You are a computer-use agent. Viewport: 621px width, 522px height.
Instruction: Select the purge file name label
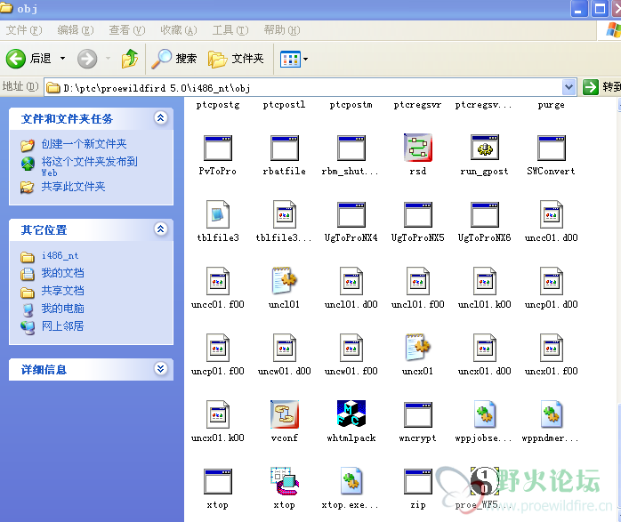[x=552, y=105]
